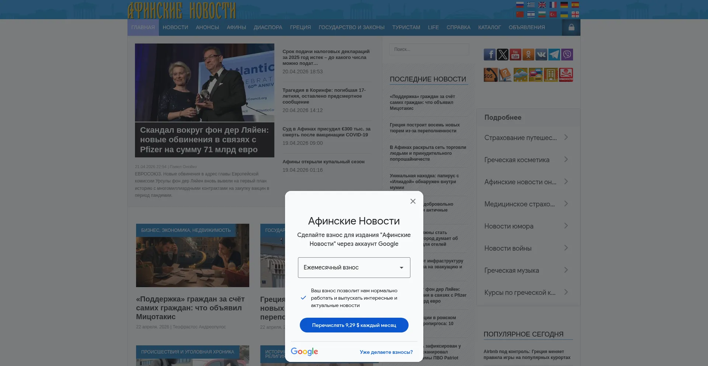
Task: Open the СПРАВКА menu item
Action: click(458, 27)
